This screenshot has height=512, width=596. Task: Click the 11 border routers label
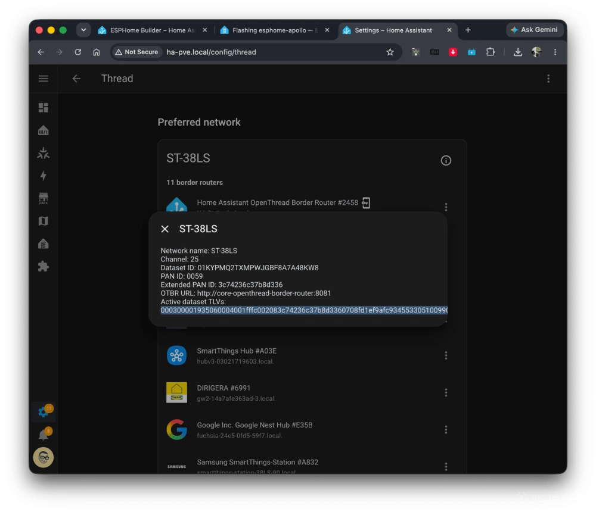(195, 183)
